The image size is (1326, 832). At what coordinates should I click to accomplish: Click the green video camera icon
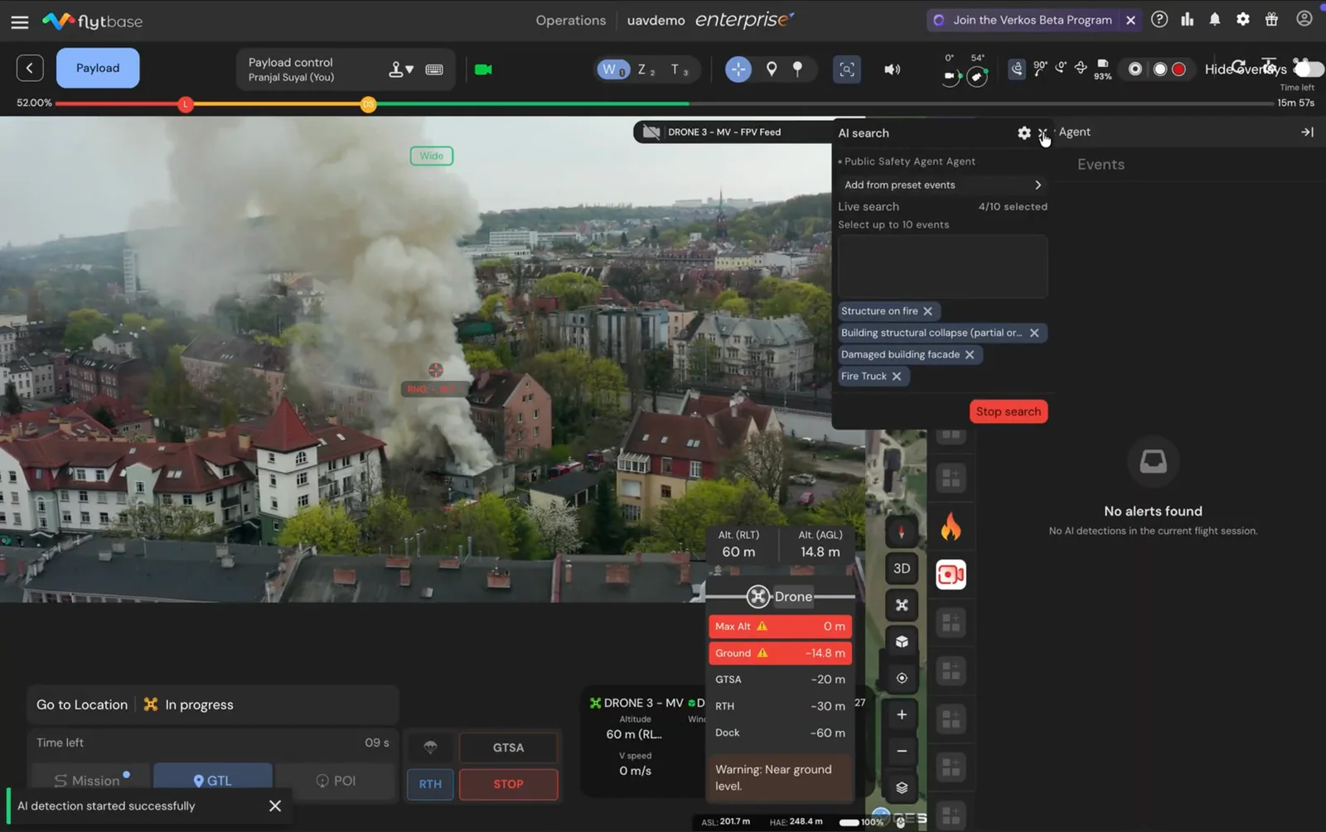coord(483,70)
